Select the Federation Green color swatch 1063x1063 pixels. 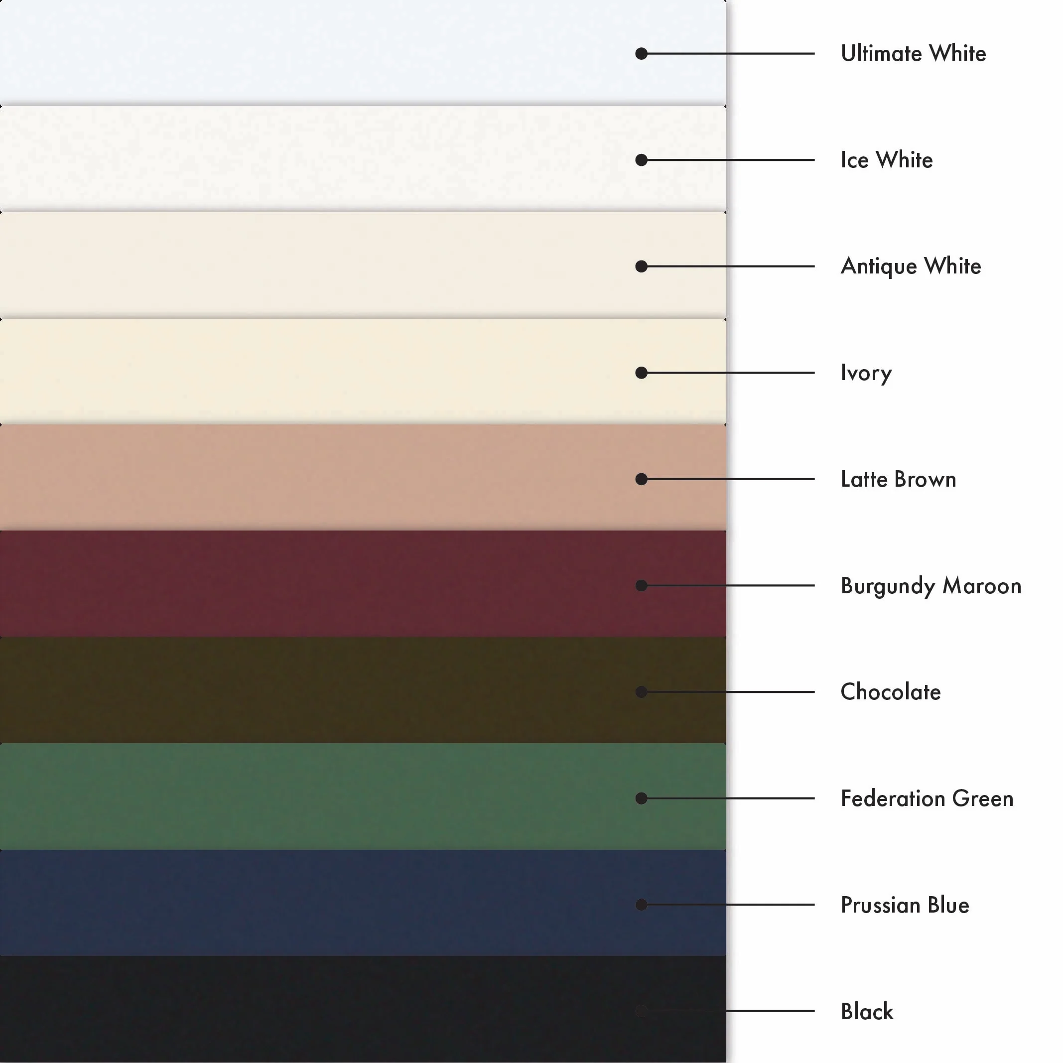pyautogui.click(x=363, y=796)
